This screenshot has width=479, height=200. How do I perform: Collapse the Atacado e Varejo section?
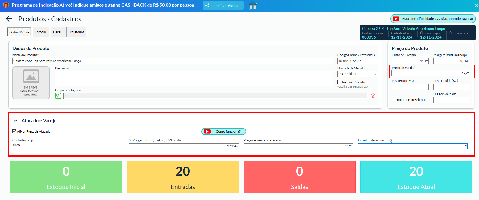tap(16, 121)
